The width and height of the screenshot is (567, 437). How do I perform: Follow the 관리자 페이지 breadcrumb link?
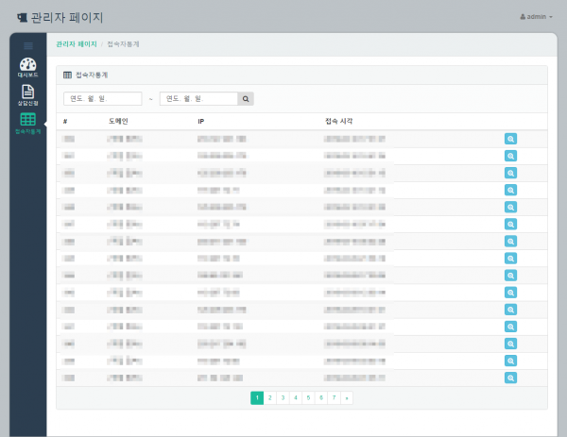point(77,44)
